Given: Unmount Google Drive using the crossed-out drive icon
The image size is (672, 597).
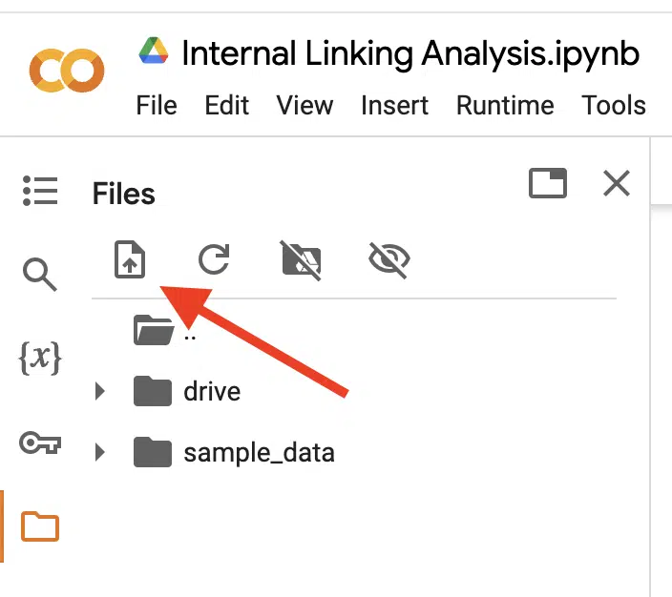Looking at the screenshot, I should coord(301,260).
